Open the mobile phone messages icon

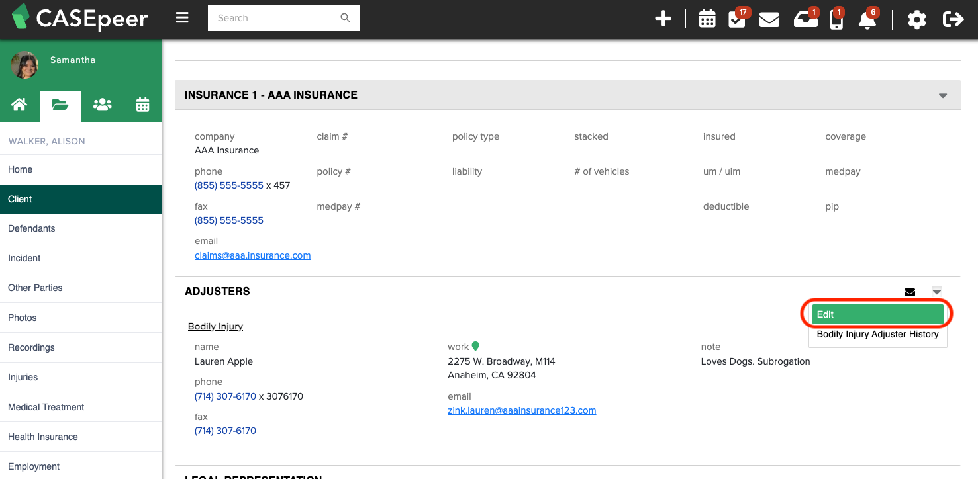836,19
